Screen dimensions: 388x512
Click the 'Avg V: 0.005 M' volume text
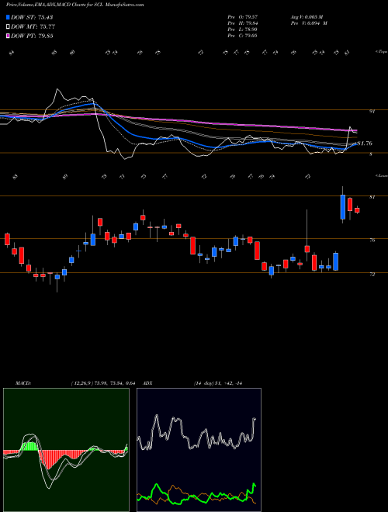(x=307, y=16)
